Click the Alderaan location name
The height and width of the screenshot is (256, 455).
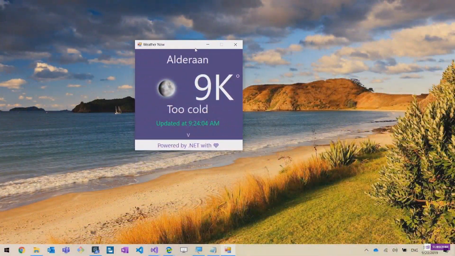pyautogui.click(x=187, y=60)
